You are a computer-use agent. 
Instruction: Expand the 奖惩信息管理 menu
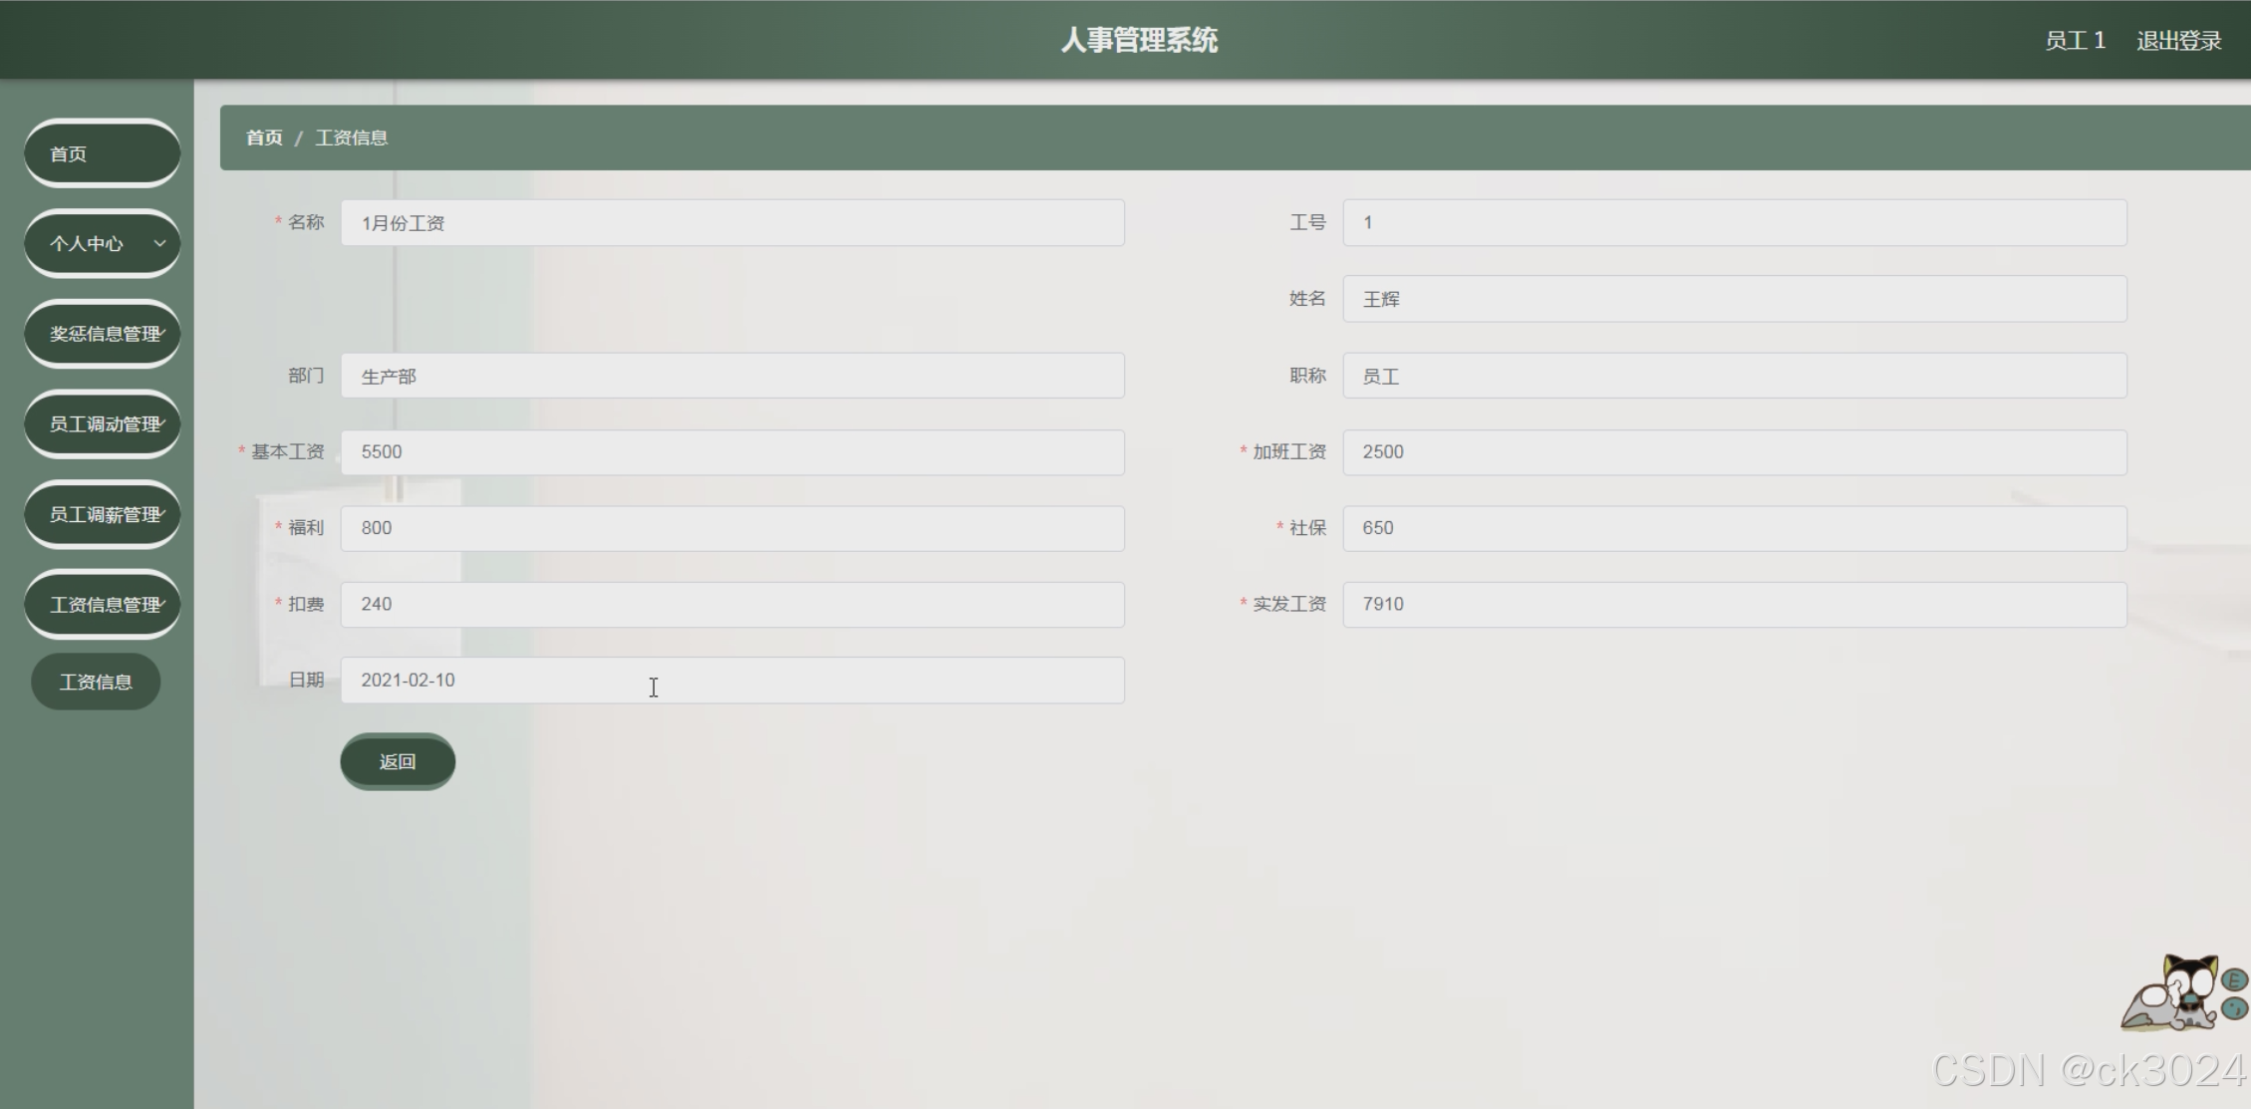tap(103, 334)
